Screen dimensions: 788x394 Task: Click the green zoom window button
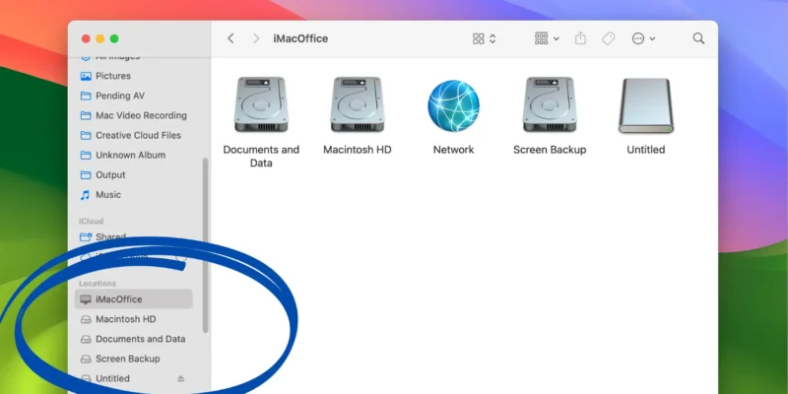[114, 38]
